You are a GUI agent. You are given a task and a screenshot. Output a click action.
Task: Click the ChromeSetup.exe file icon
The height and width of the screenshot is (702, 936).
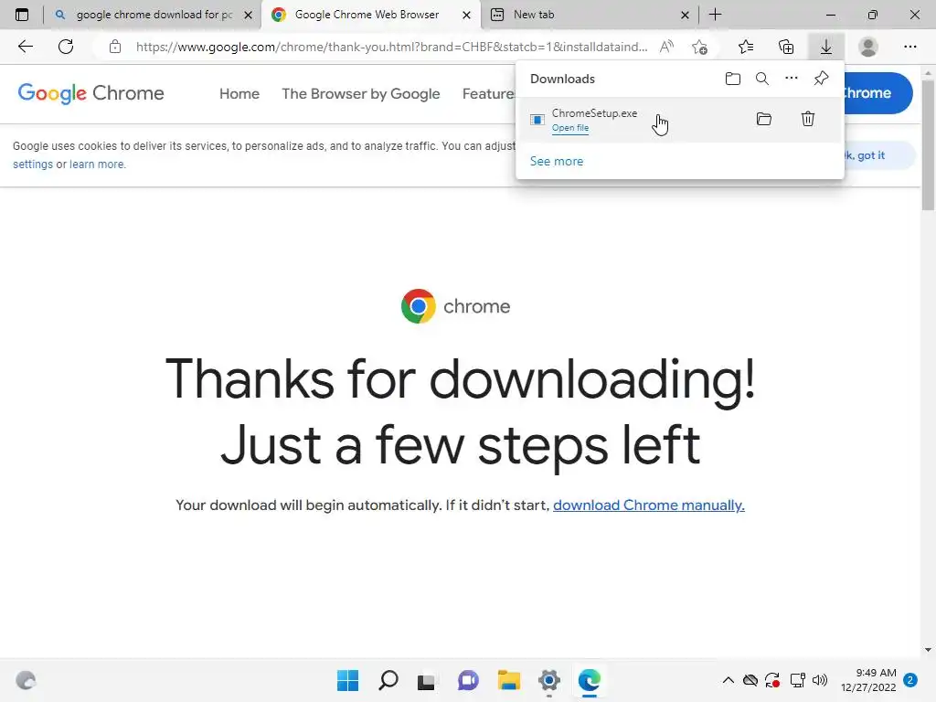pyautogui.click(x=537, y=120)
